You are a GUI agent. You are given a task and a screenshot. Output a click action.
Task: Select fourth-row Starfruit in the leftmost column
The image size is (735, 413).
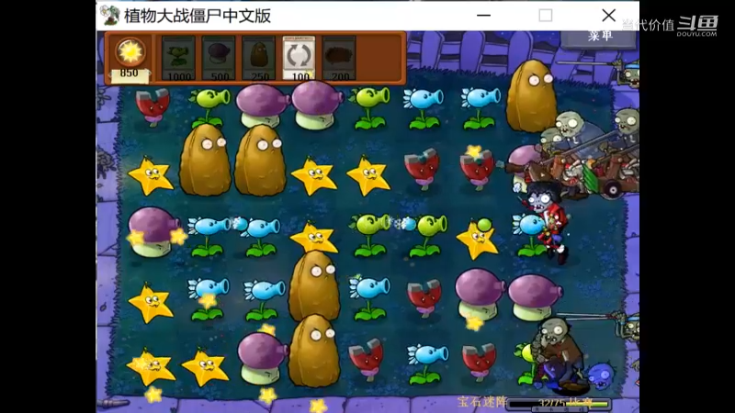coord(151,303)
